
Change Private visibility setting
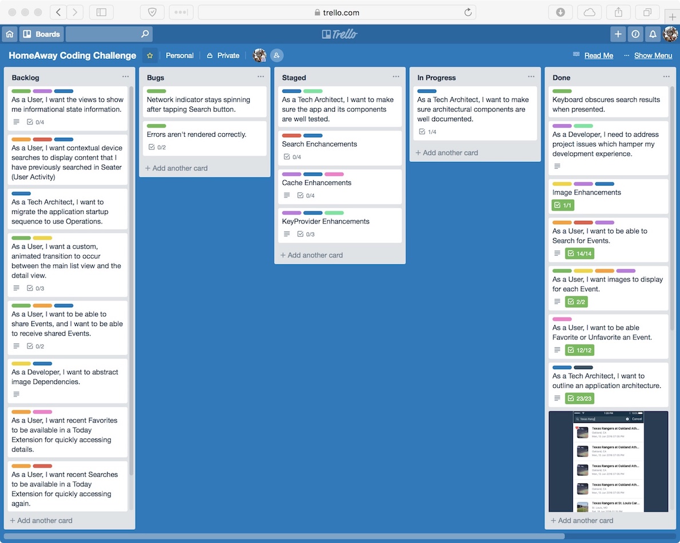[223, 56]
